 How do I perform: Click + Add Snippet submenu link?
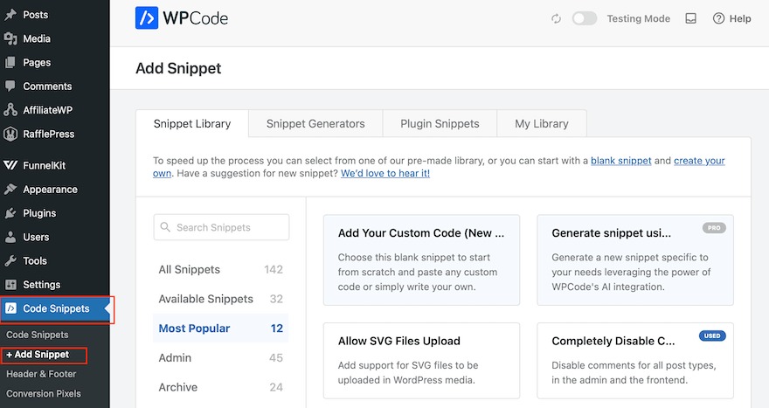pyautogui.click(x=38, y=355)
